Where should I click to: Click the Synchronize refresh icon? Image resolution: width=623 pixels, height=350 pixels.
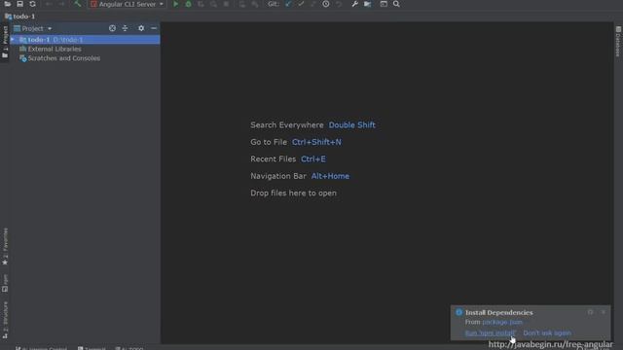point(32,4)
